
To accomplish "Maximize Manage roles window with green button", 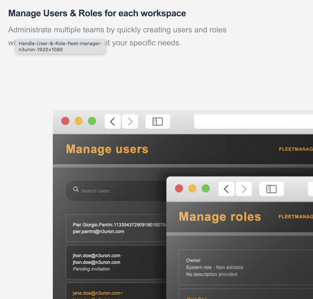I will (206, 188).
